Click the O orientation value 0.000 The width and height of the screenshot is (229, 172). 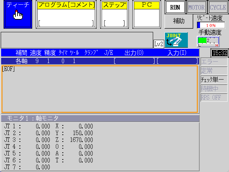pos(86,147)
